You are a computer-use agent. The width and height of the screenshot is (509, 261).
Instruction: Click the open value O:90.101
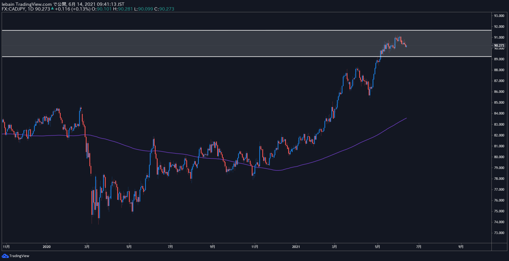(x=102, y=9)
